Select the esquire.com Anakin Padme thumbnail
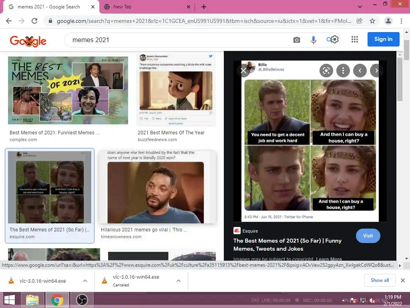410x308 pixels. coord(50,187)
